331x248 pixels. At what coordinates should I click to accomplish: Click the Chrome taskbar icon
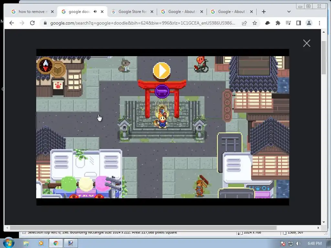tap(56, 243)
